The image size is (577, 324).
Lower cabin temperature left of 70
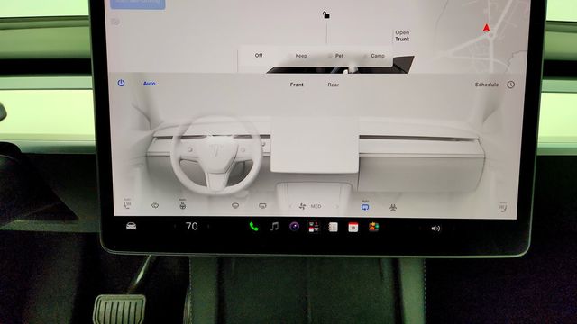click(x=175, y=226)
